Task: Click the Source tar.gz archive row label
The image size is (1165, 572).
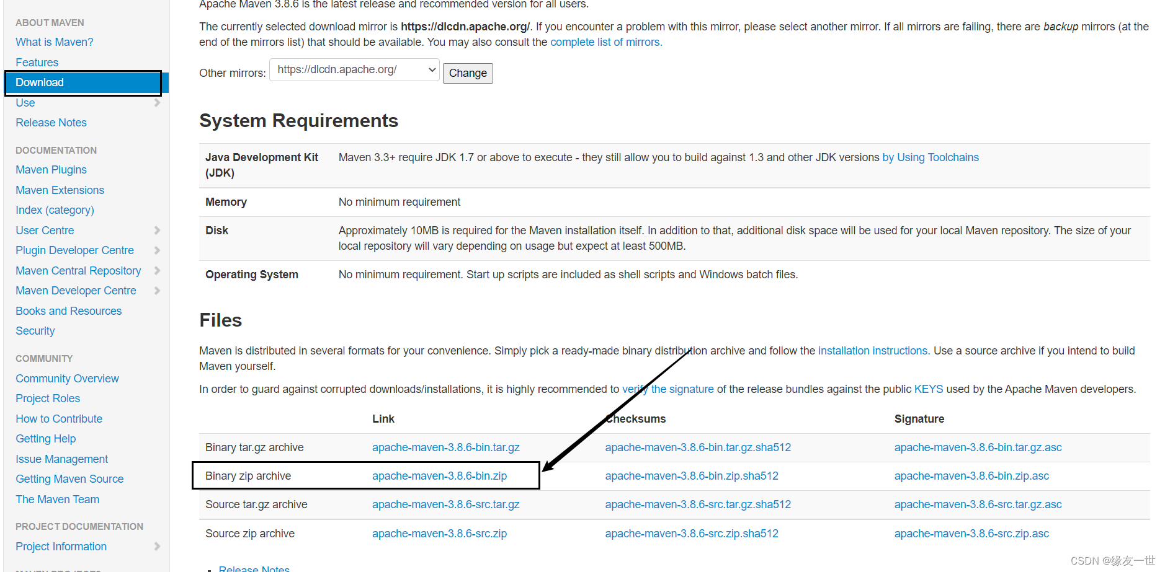Action: 256,504
